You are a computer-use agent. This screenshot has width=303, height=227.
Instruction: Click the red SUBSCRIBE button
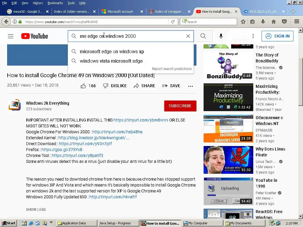click(180, 106)
